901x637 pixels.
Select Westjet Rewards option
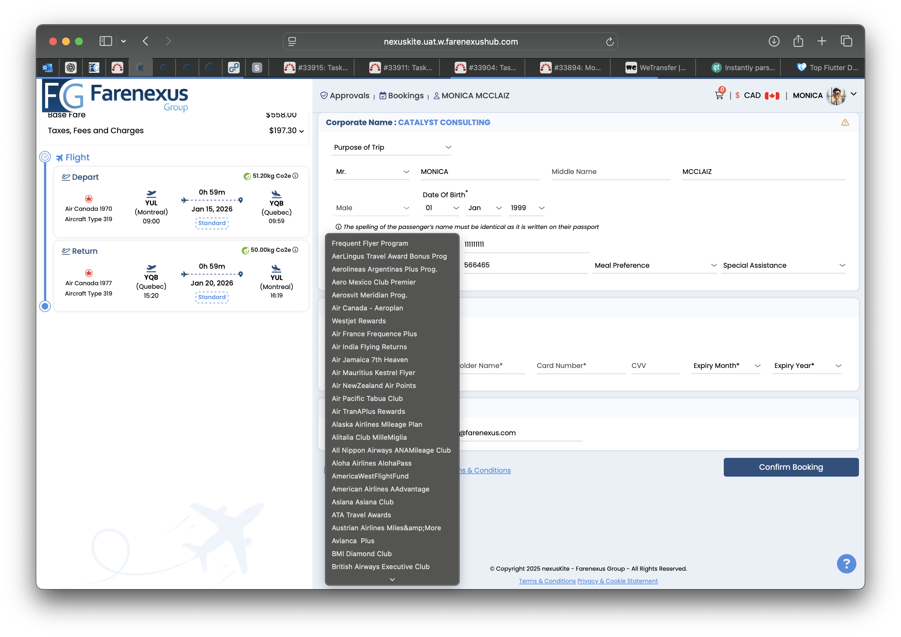click(392, 321)
